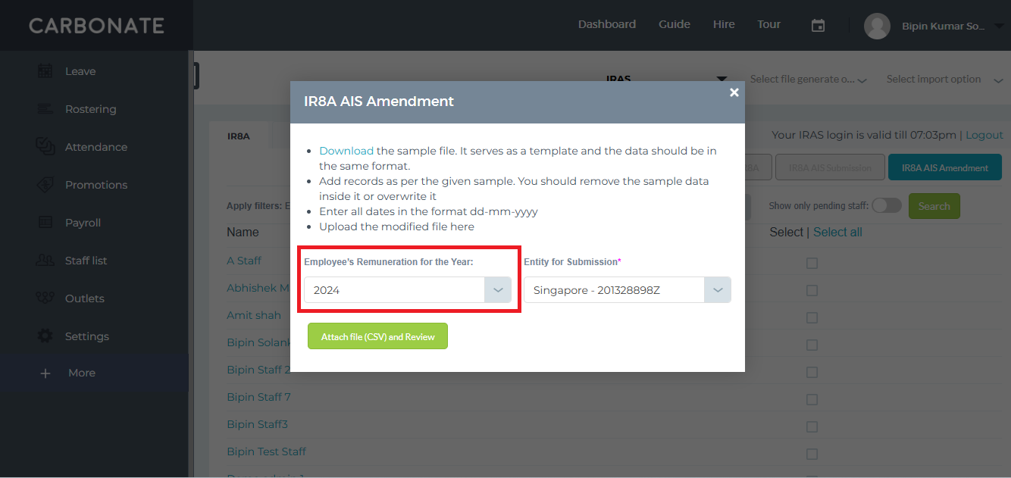Click the Download sample file link
The image size is (1011, 478).
[x=346, y=151]
